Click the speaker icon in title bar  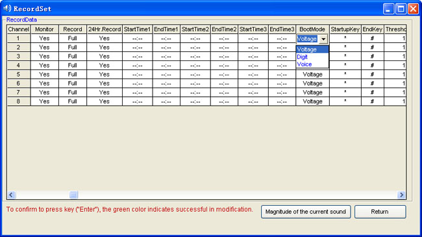click(x=7, y=8)
